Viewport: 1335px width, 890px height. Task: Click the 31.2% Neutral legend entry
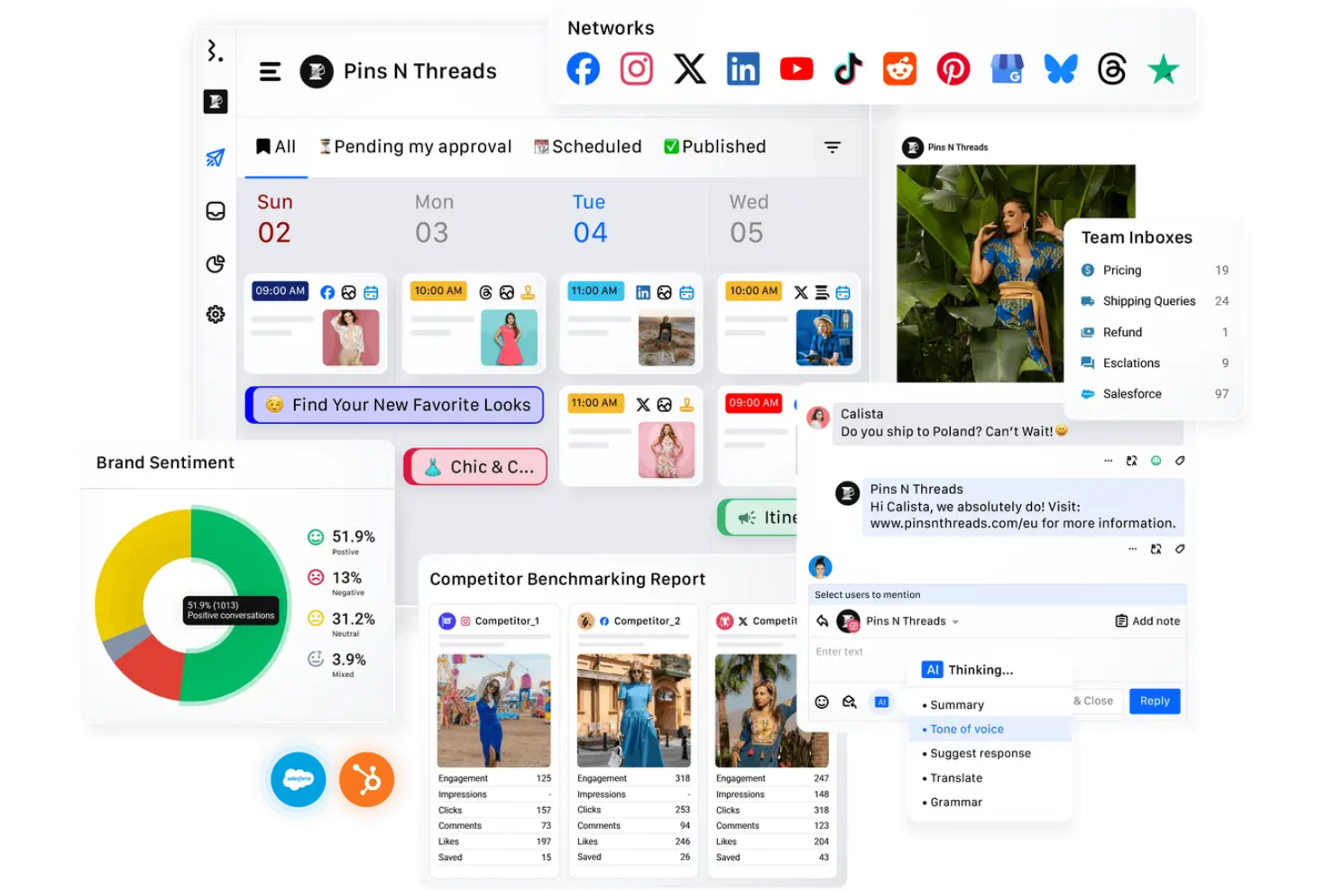[x=341, y=624]
